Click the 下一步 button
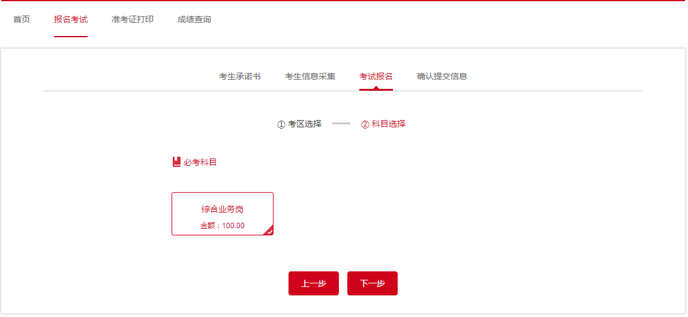Screen dimensions: 688x317 click(372, 283)
